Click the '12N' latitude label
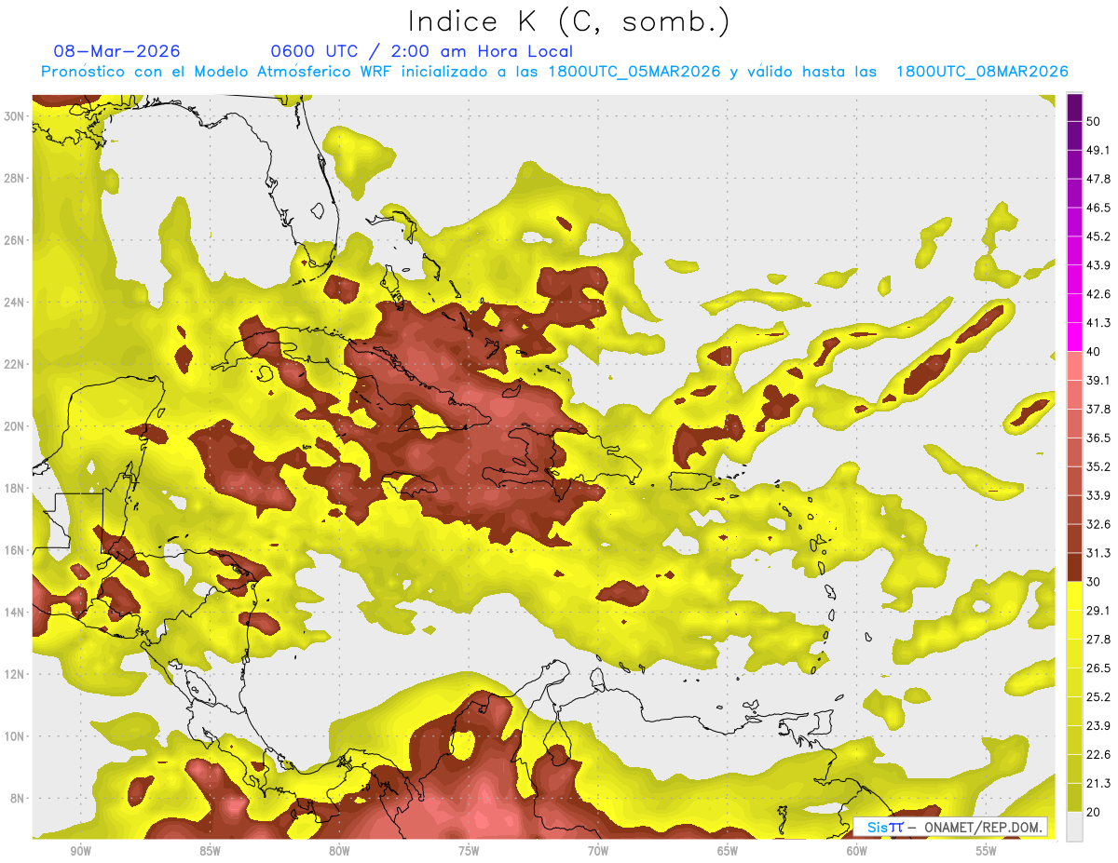1118x863 pixels. (x=15, y=674)
